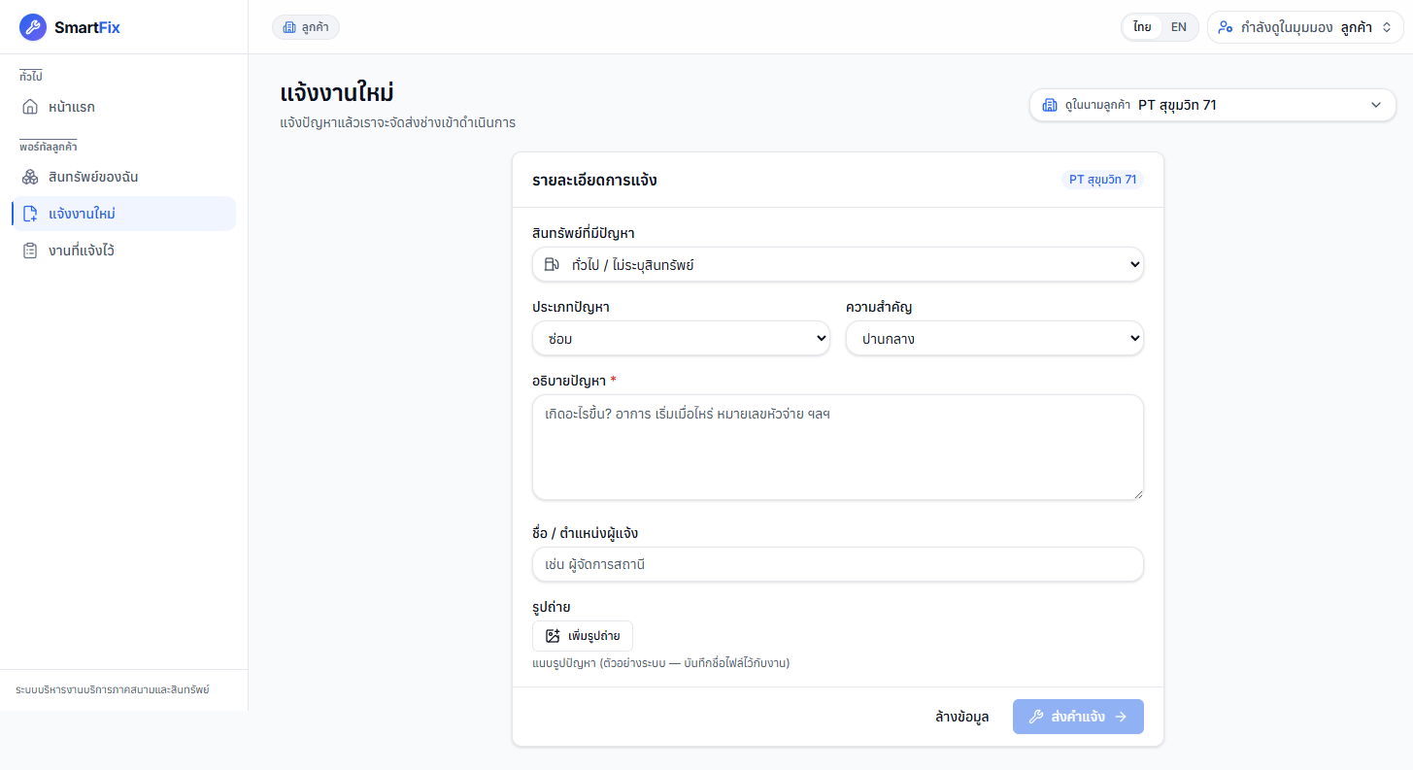
Task: Click the user icon in the role viewer selector
Action: pyautogui.click(x=1226, y=27)
